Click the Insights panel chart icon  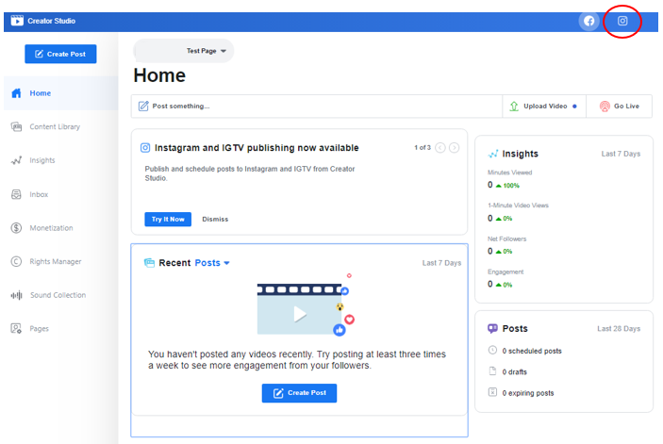point(493,154)
